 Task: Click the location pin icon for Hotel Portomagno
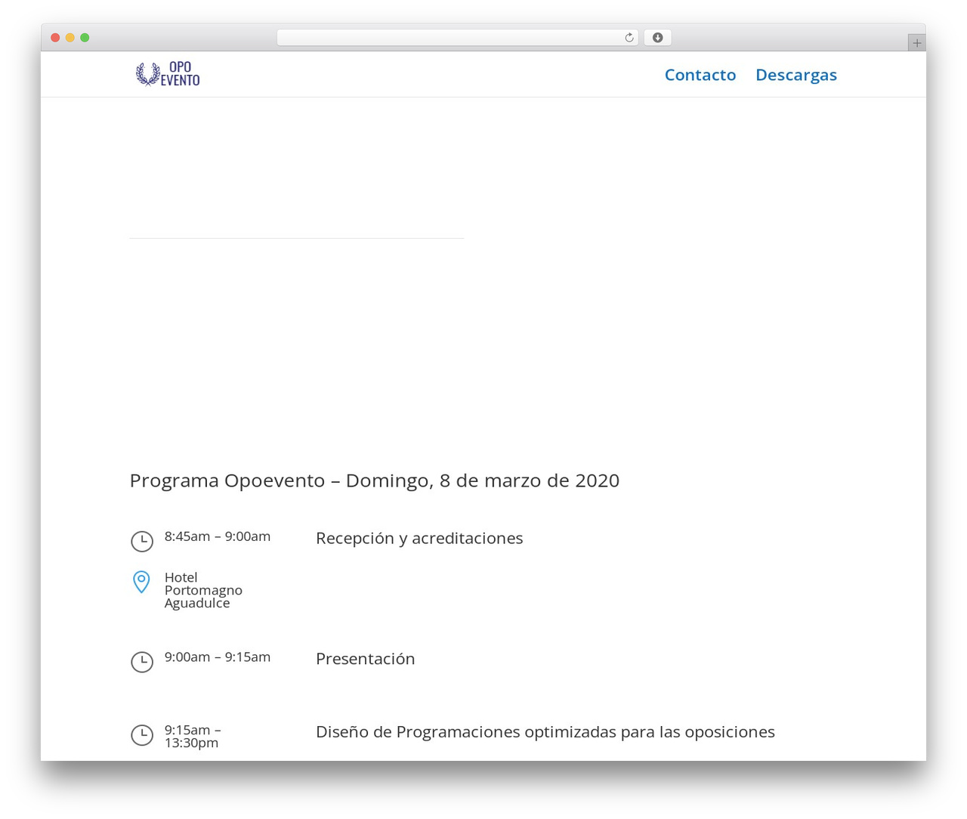point(141,582)
